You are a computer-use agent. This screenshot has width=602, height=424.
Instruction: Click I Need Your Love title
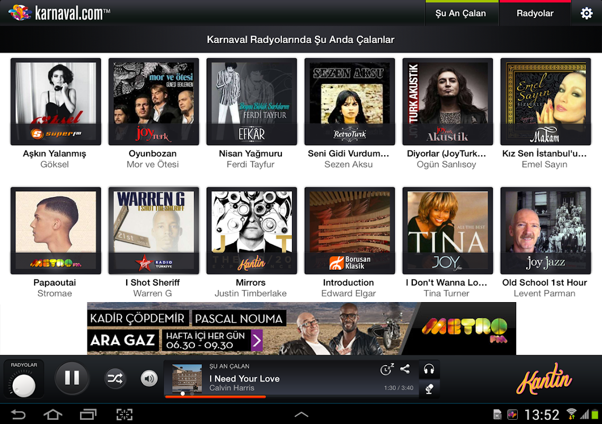coord(245,378)
